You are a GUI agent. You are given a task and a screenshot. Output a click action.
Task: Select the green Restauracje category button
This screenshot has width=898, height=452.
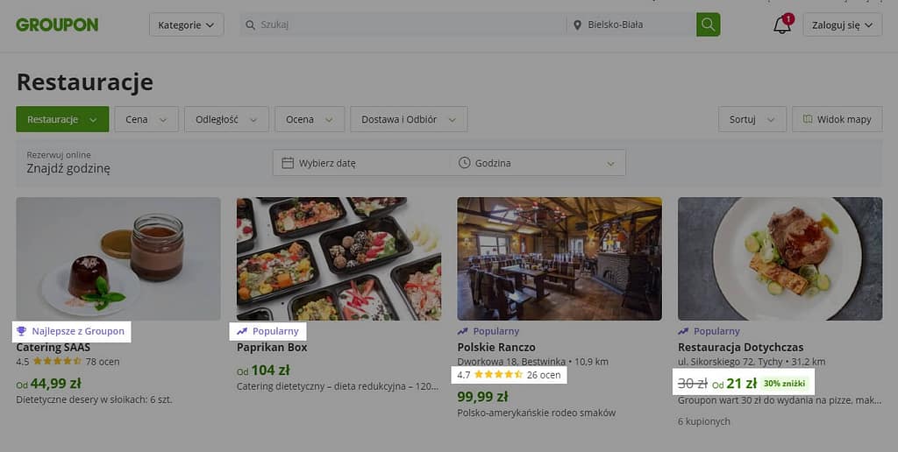[x=61, y=119]
